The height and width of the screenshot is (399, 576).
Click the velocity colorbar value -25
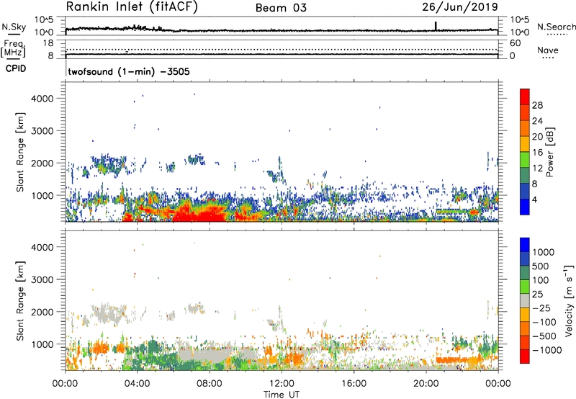coord(542,308)
